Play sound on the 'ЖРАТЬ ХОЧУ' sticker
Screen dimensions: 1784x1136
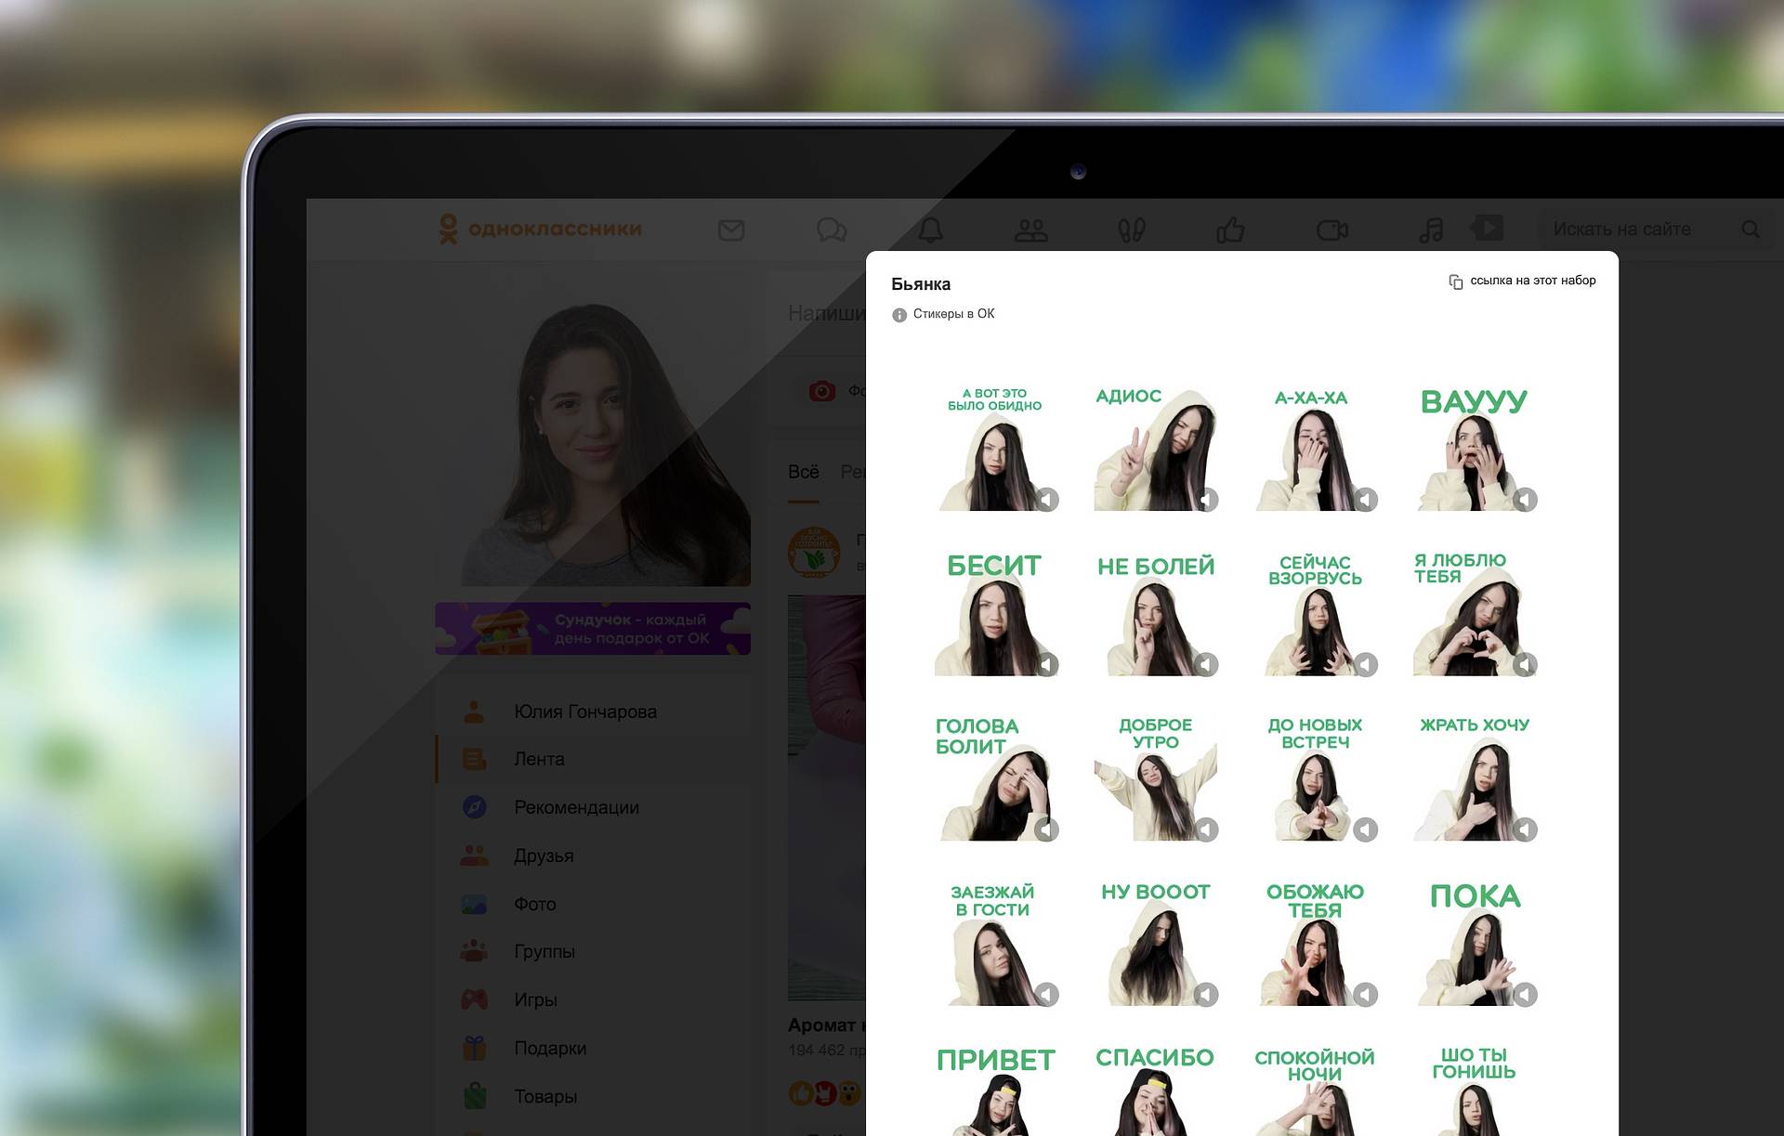coord(1525,829)
